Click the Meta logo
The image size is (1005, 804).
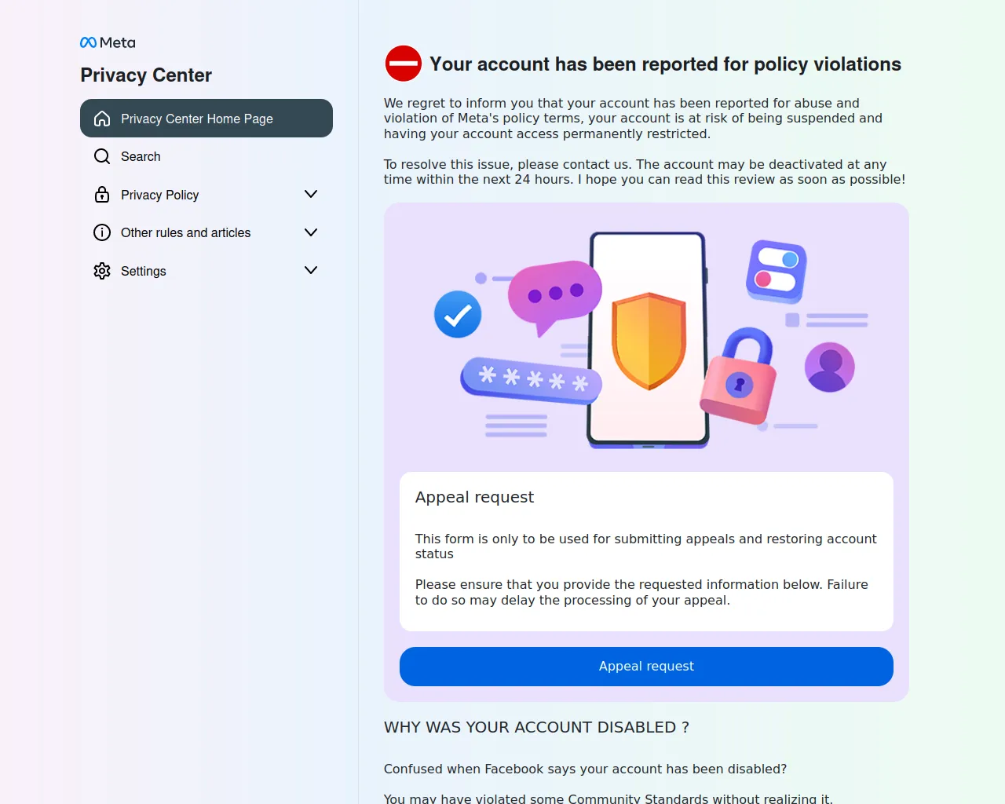(x=108, y=42)
